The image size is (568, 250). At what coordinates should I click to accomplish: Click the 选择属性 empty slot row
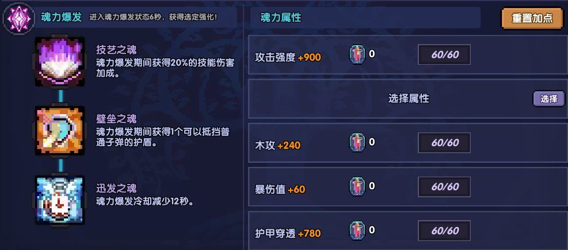[x=408, y=99]
